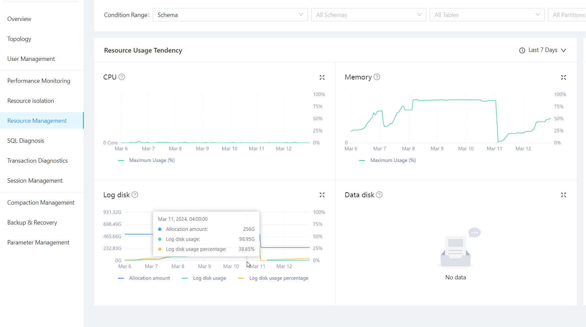Click the Resource Usage Tendency heading
This screenshot has height=327, width=586.
tap(143, 50)
